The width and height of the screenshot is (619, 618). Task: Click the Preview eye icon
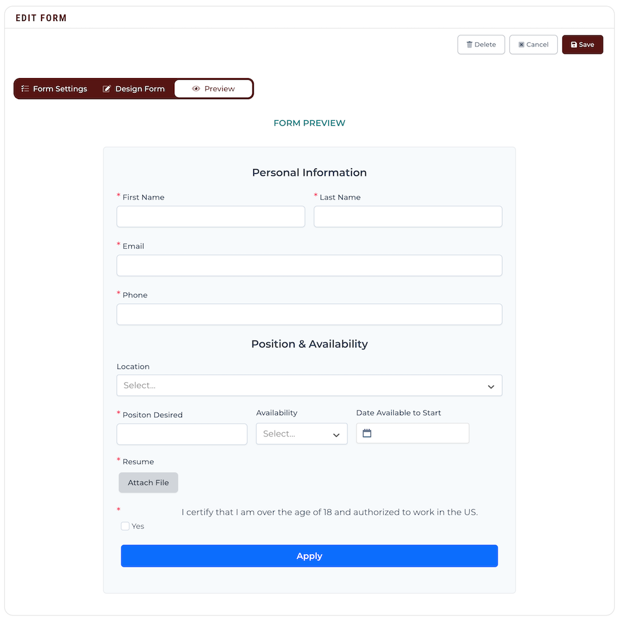click(x=196, y=89)
